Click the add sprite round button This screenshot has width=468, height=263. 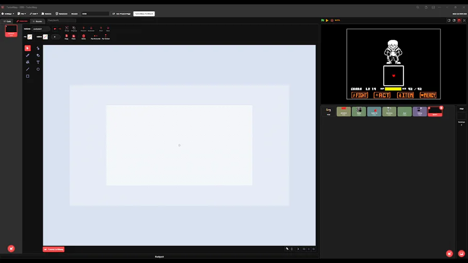[449, 254]
